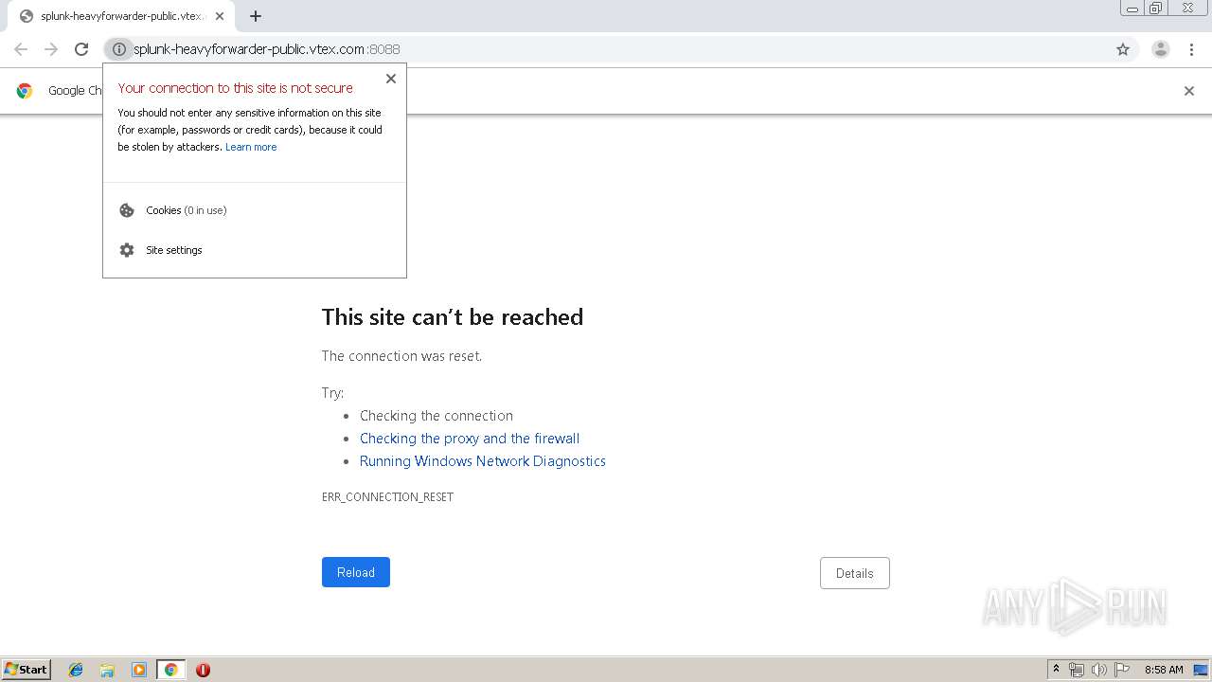Screen dimensions: 1212x682
Task: Click the cookie icon in popup
Action: point(127,210)
